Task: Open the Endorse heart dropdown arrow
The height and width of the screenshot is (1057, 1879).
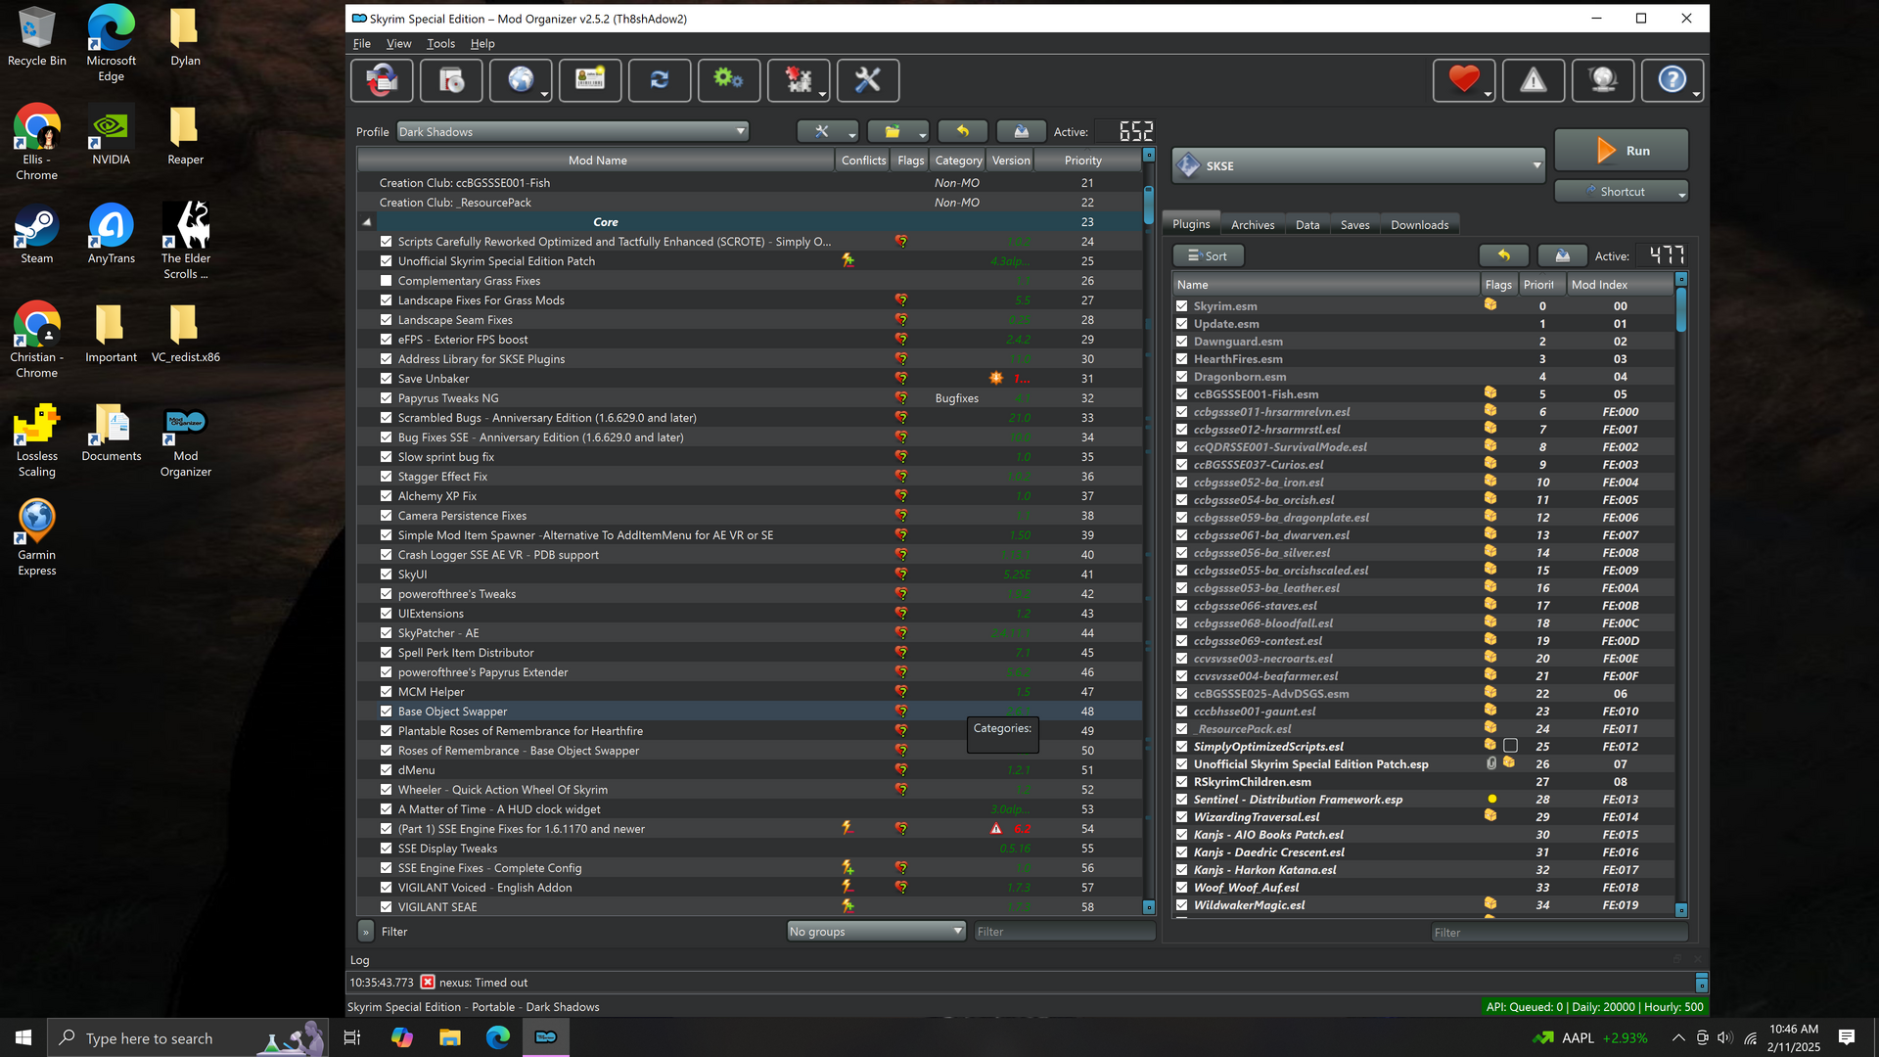Action: click(x=1488, y=94)
